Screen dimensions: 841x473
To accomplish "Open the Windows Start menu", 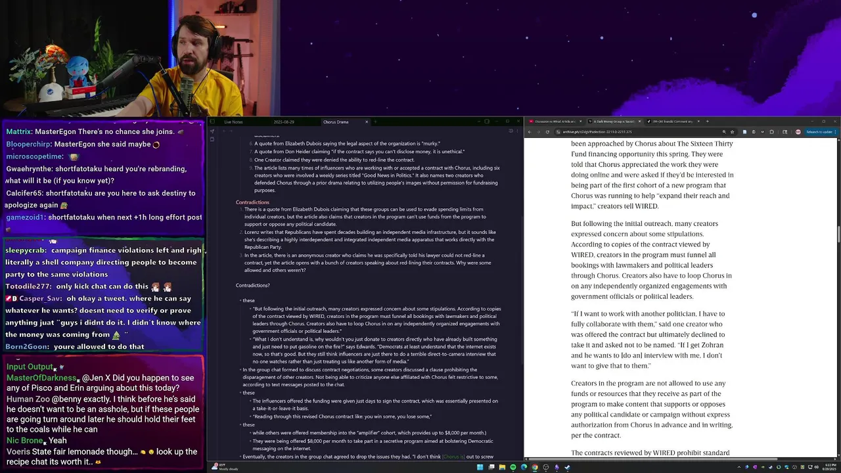I will [480, 467].
